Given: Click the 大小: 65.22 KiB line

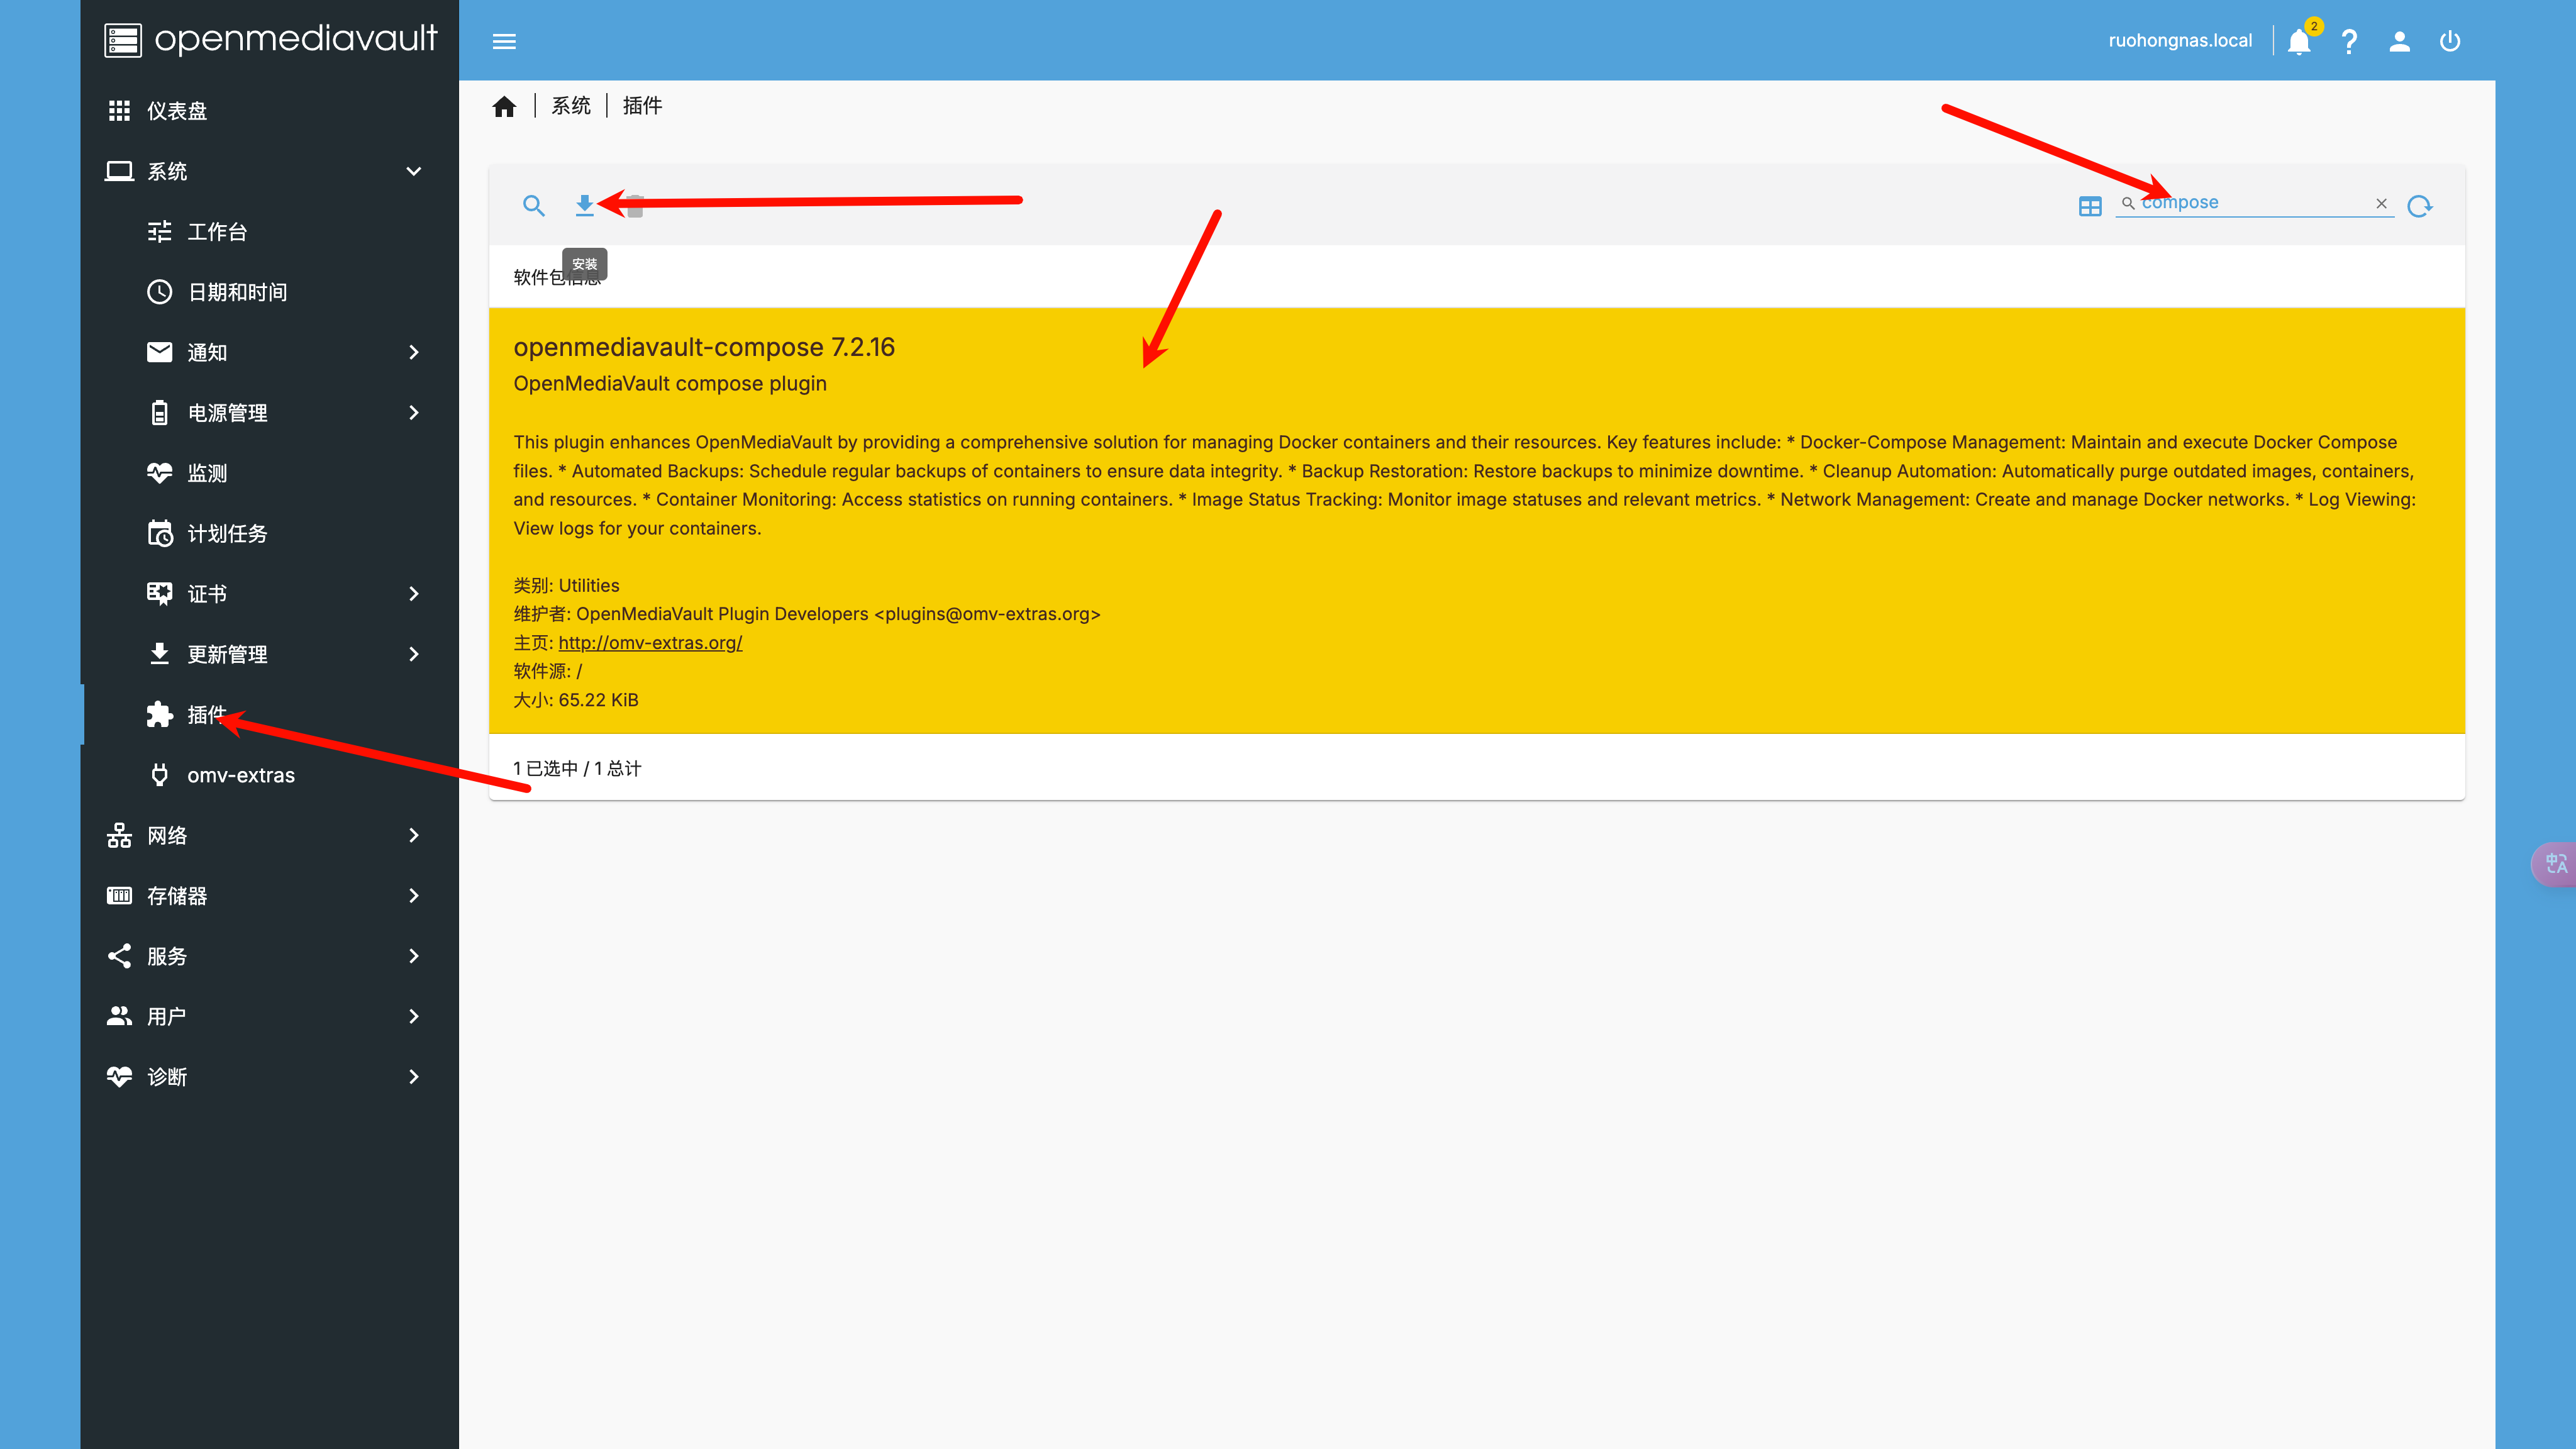Looking at the screenshot, I should point(576,700).
